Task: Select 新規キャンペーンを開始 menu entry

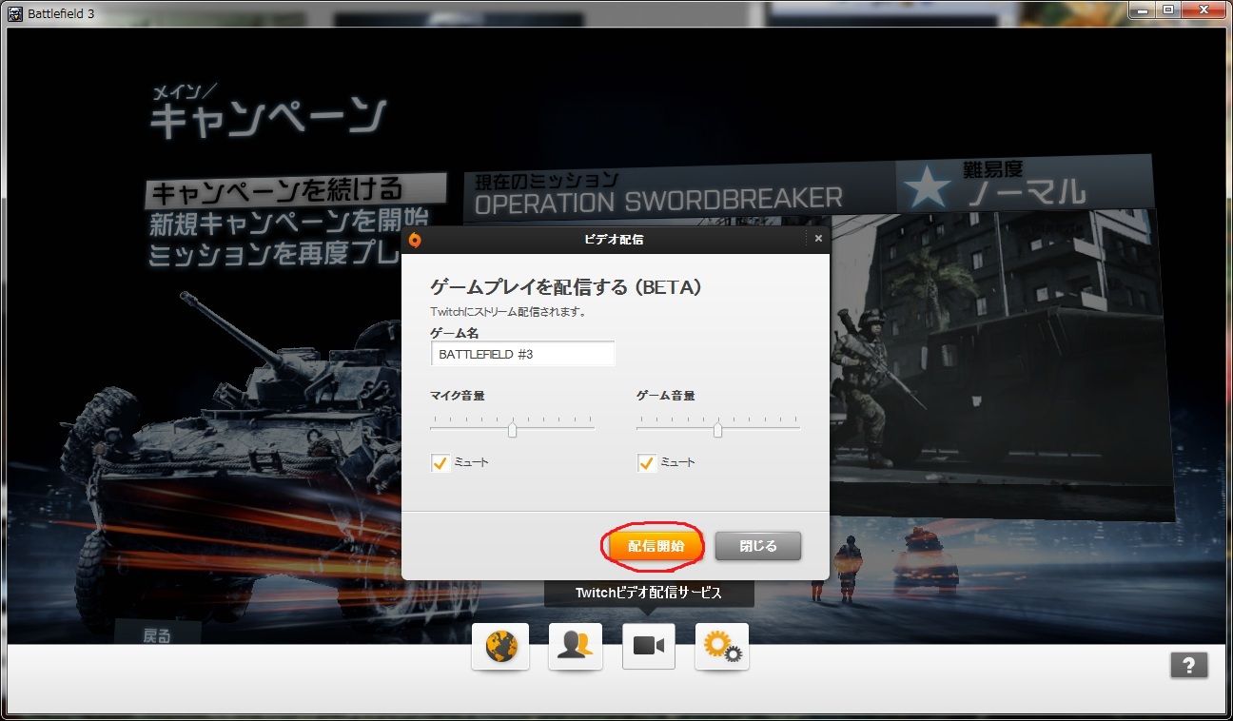Action: click(288, 223)
